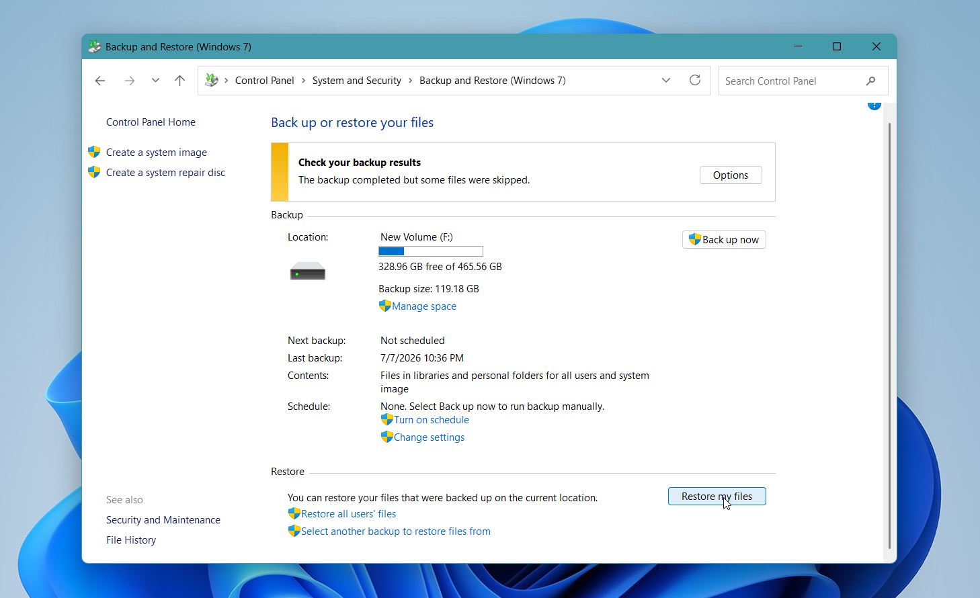980x598 pixels.
Task: Close the Backup and Restore window
Action: click(x=876, y=46)
